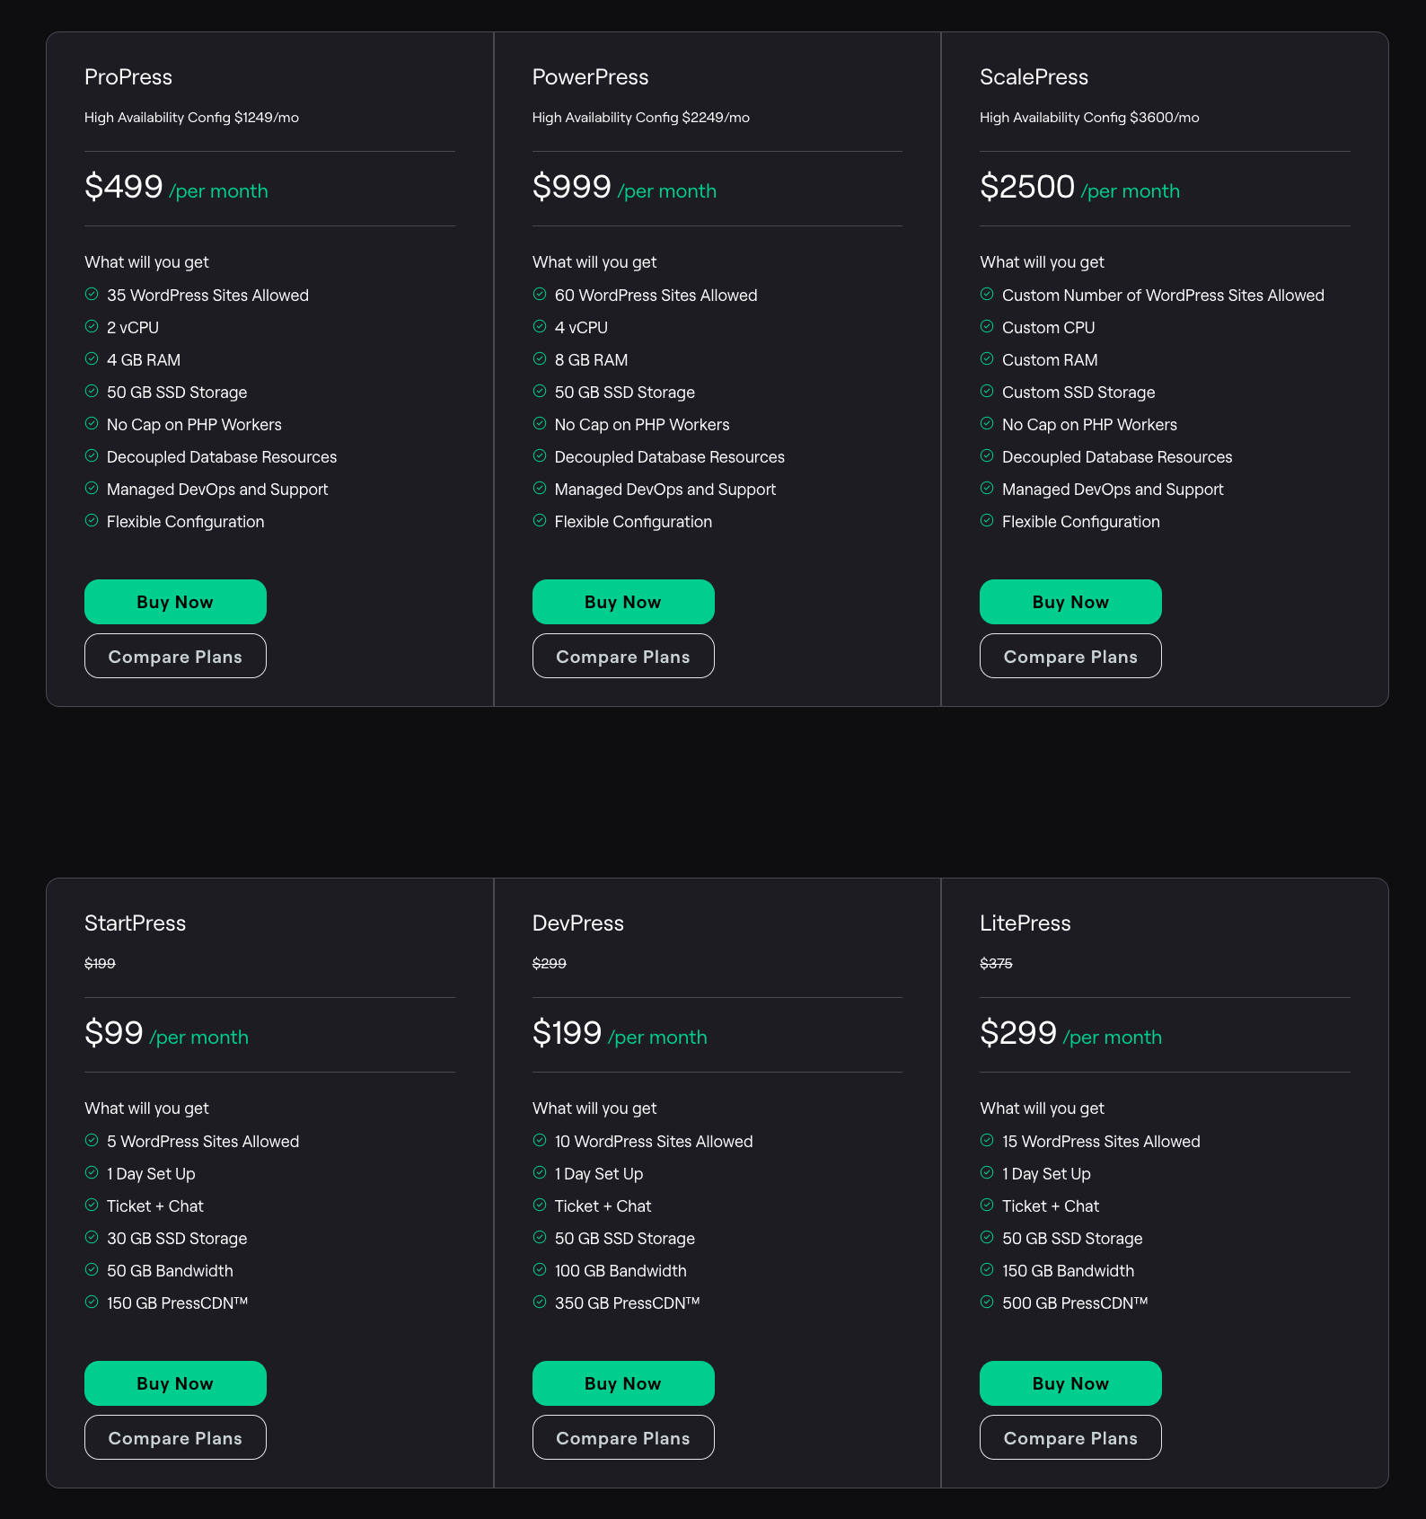Viewport: 1426px width, 1519px height.
Task: Open Compare Plans under ProPress
Action: point(174,656)
